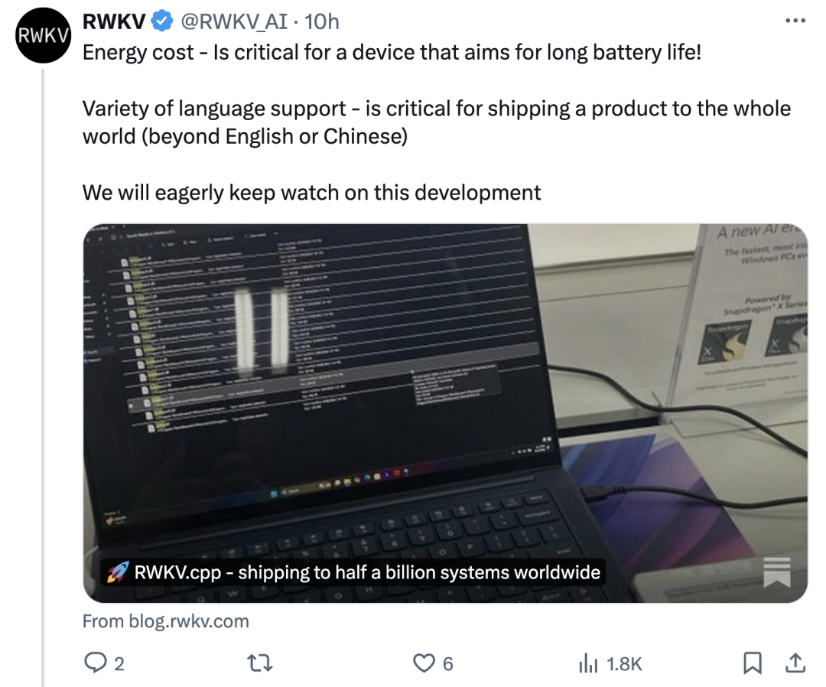
Task: Click the laptop photo link preview
Action: [445, 413]
